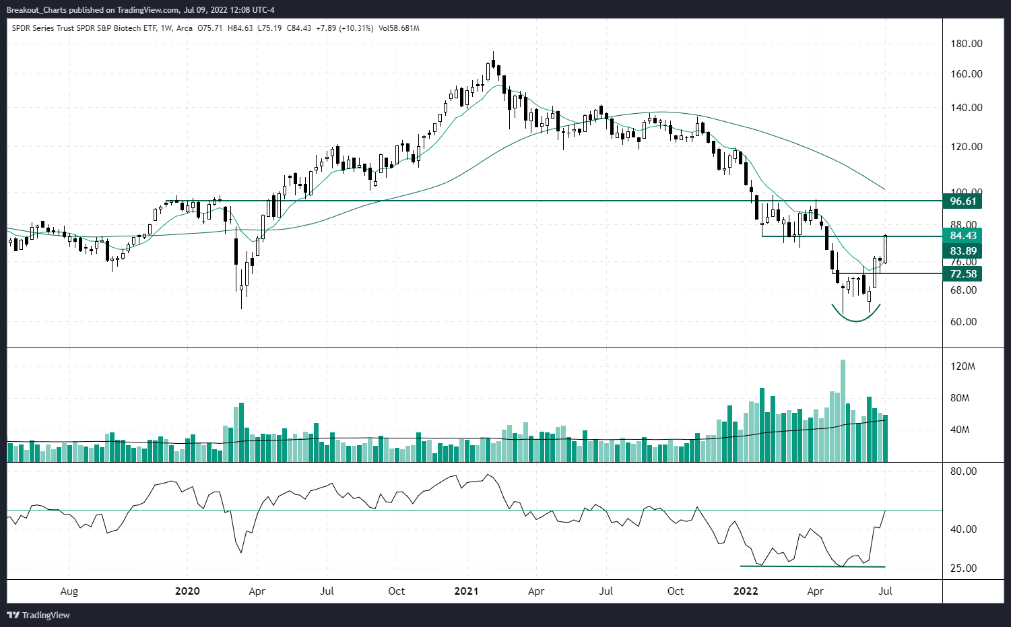Click the 2020 label on the time axis
Viewport: 1011px width, 627px height.
click(187, 591)
